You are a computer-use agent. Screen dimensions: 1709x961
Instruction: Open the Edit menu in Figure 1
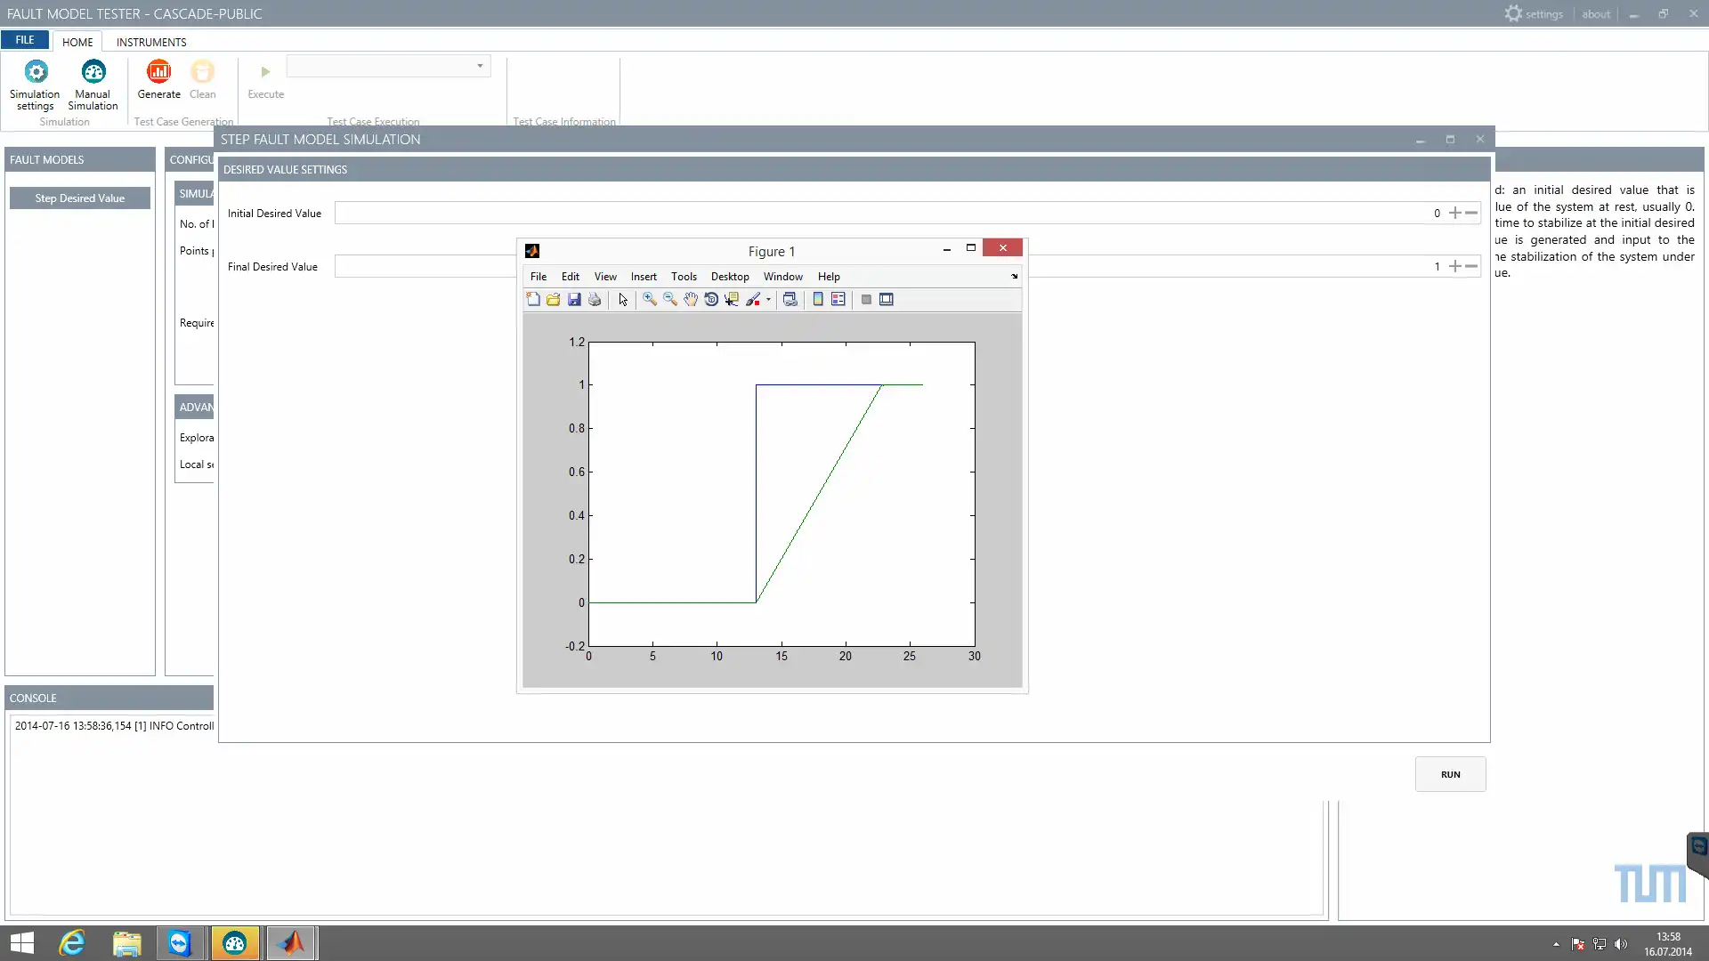pos(571,277)
